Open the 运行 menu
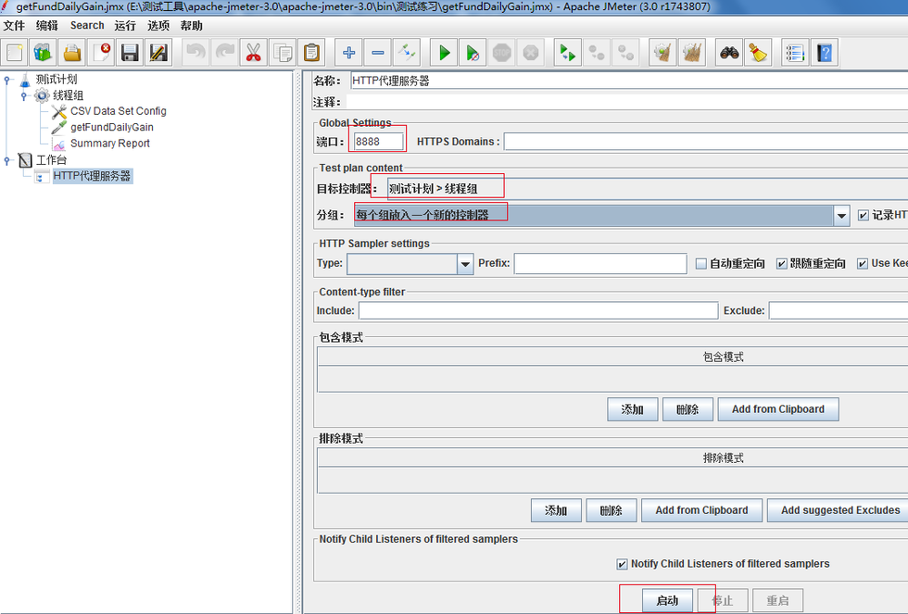 click(x=125, y=25)
